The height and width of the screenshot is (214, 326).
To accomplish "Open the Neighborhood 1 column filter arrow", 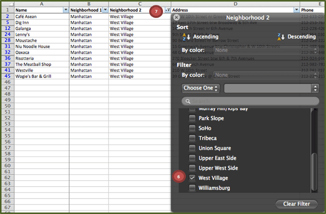I will tap(106, 10).
